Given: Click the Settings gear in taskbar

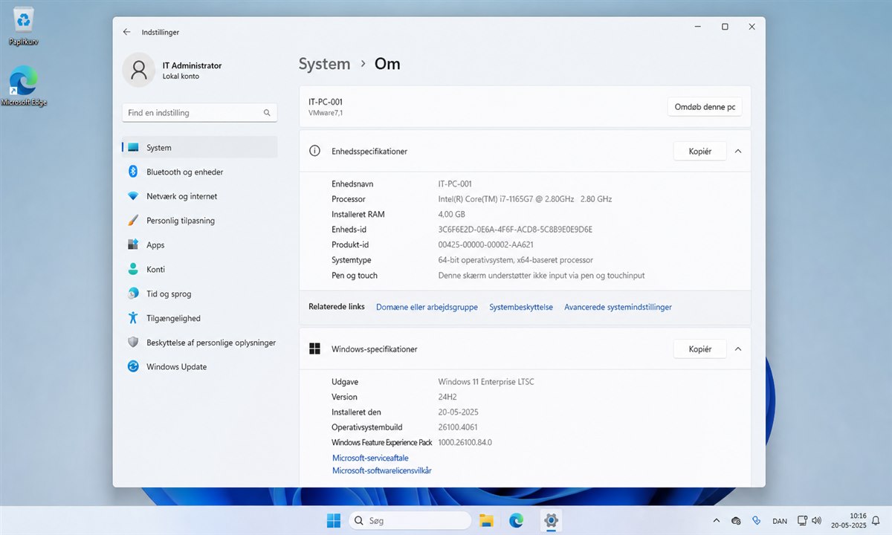Looking at the screenshot, I should (551, 520).
